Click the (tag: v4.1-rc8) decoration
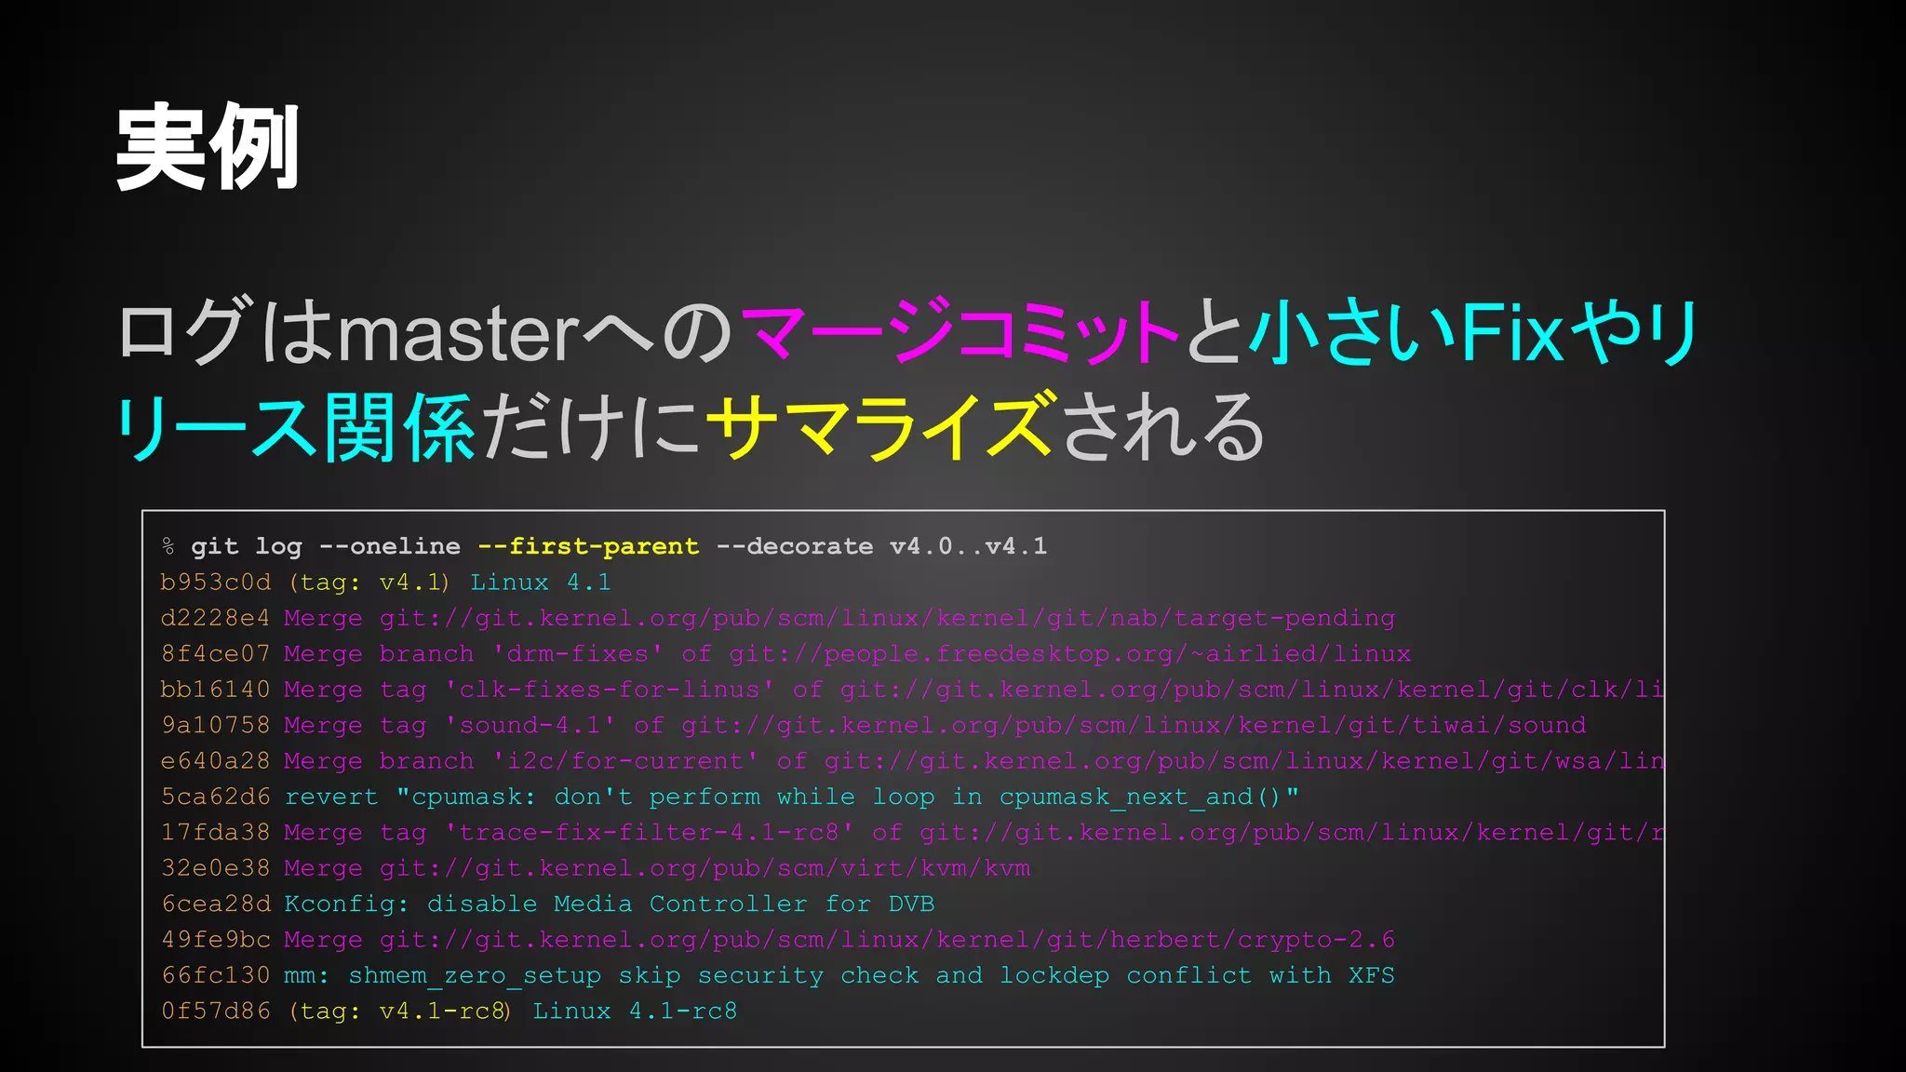1906x1072 pixels. coord(400,1011)
